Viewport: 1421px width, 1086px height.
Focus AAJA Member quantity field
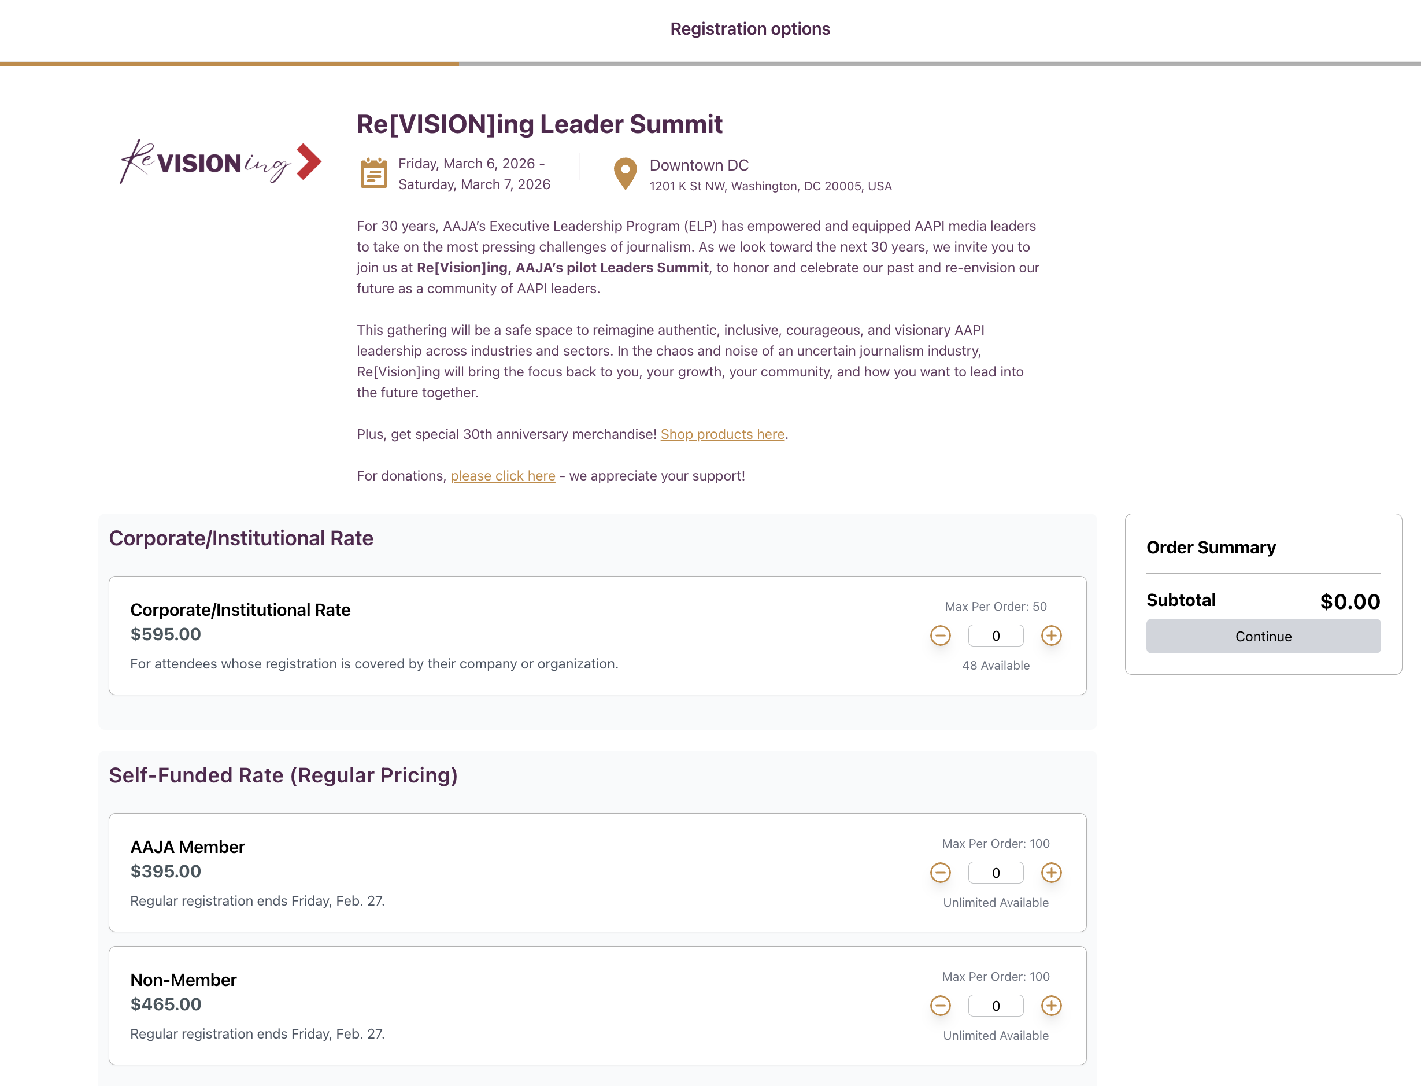click(995, 873)
